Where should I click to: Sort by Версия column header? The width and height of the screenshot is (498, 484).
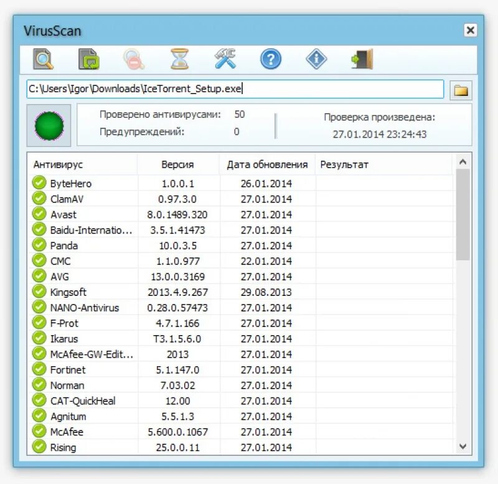tap(177, 164)
